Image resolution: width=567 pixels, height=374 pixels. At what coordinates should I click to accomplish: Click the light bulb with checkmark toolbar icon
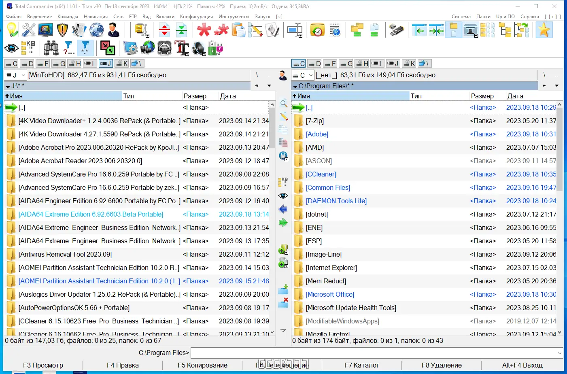click(x=12, y=30)
